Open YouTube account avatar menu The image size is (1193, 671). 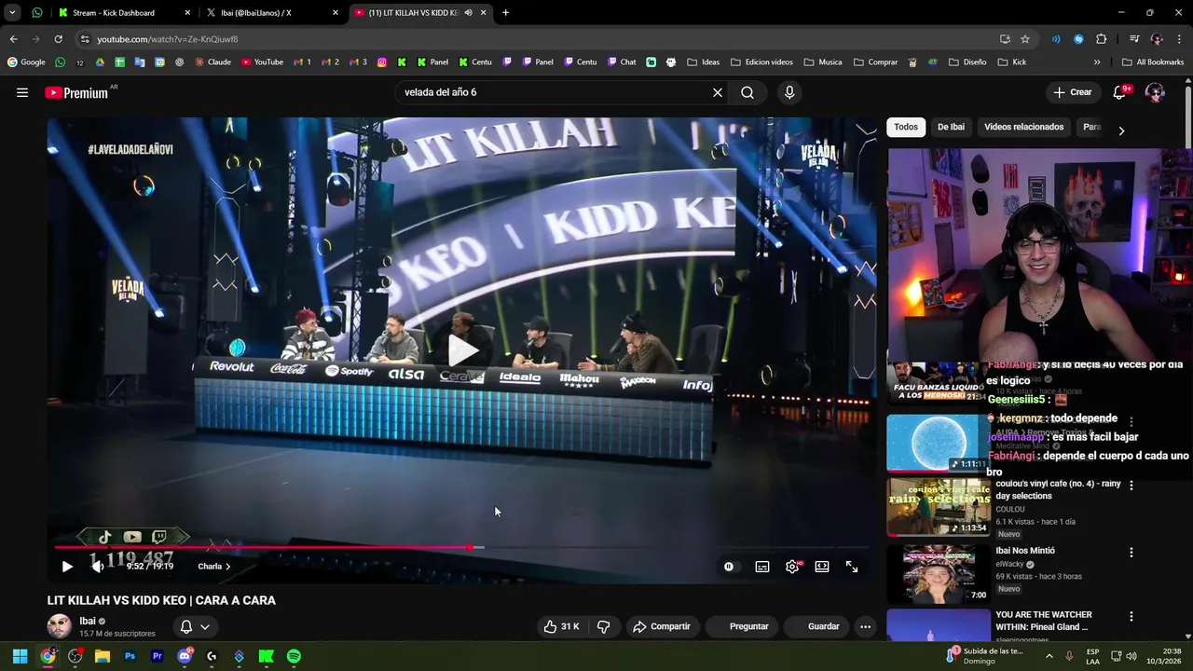pyautogui.click(x=1155, y=92)
